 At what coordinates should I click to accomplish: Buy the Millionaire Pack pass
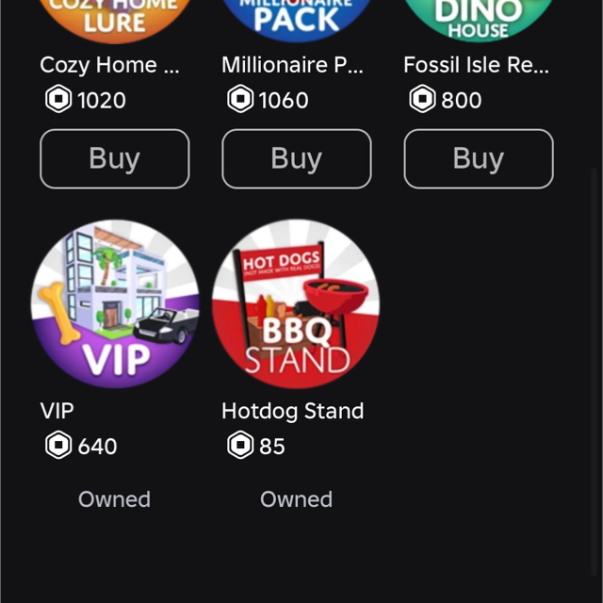click(297, 159)
